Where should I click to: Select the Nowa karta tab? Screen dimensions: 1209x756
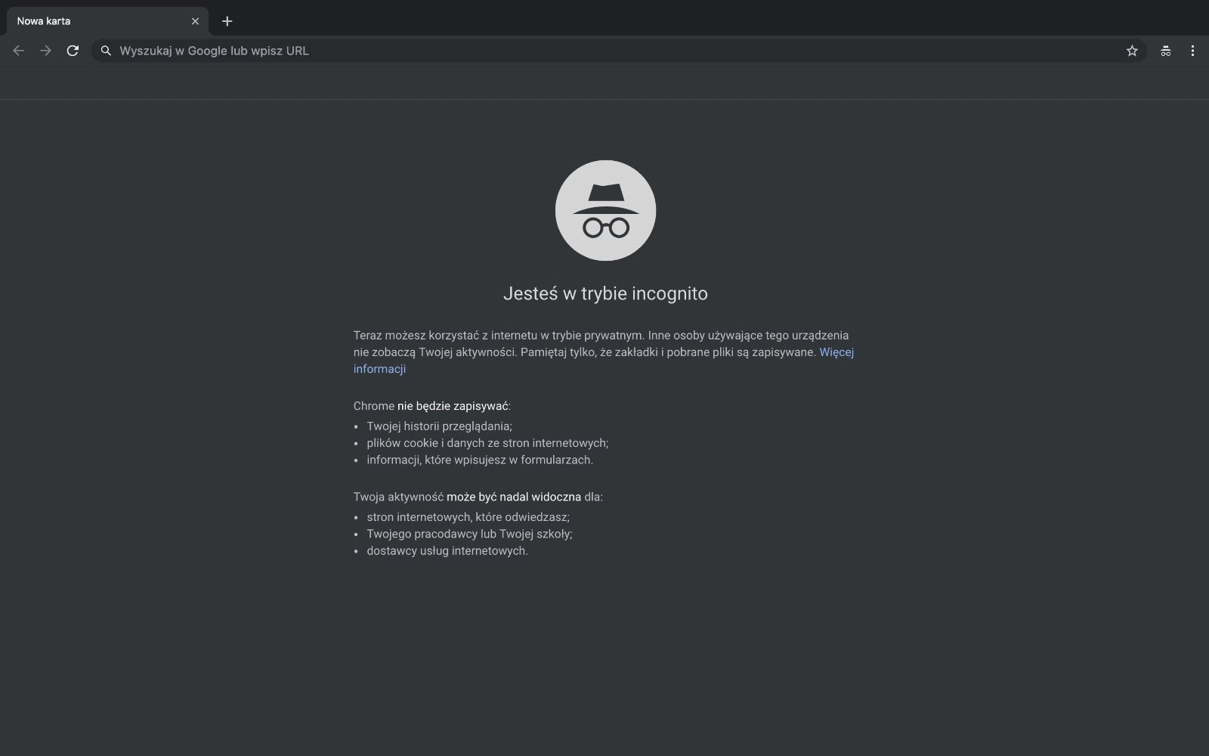click(x=106, y=21)
